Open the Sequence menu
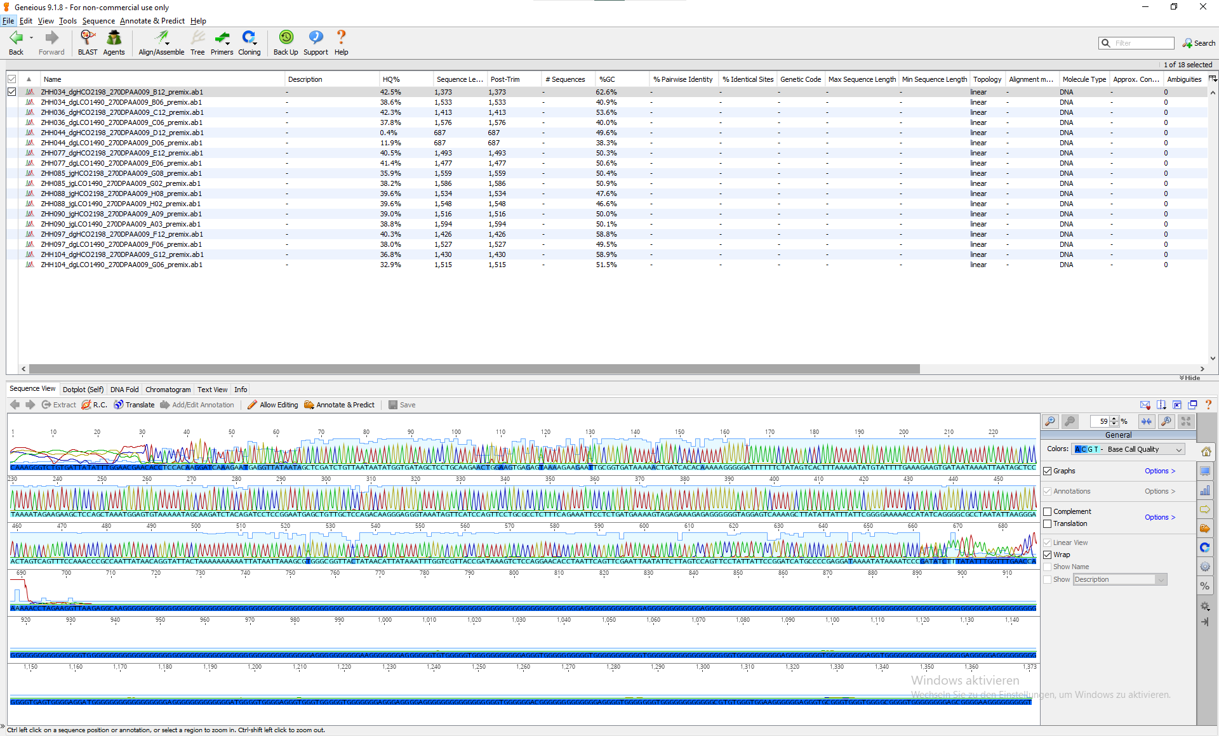Viewport: 1219px width, 736px height. 98,21
